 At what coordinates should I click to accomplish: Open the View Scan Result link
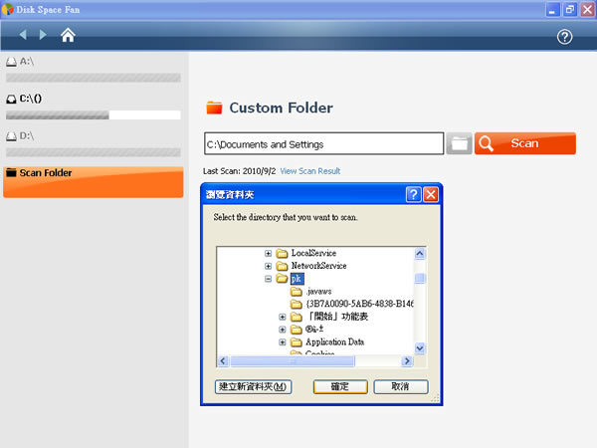[310, 171]
